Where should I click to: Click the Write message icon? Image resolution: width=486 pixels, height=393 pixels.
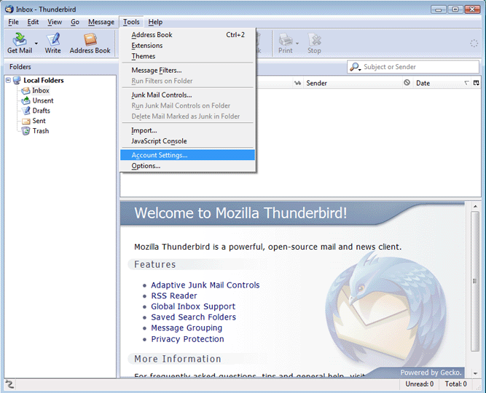pos(52,43)
